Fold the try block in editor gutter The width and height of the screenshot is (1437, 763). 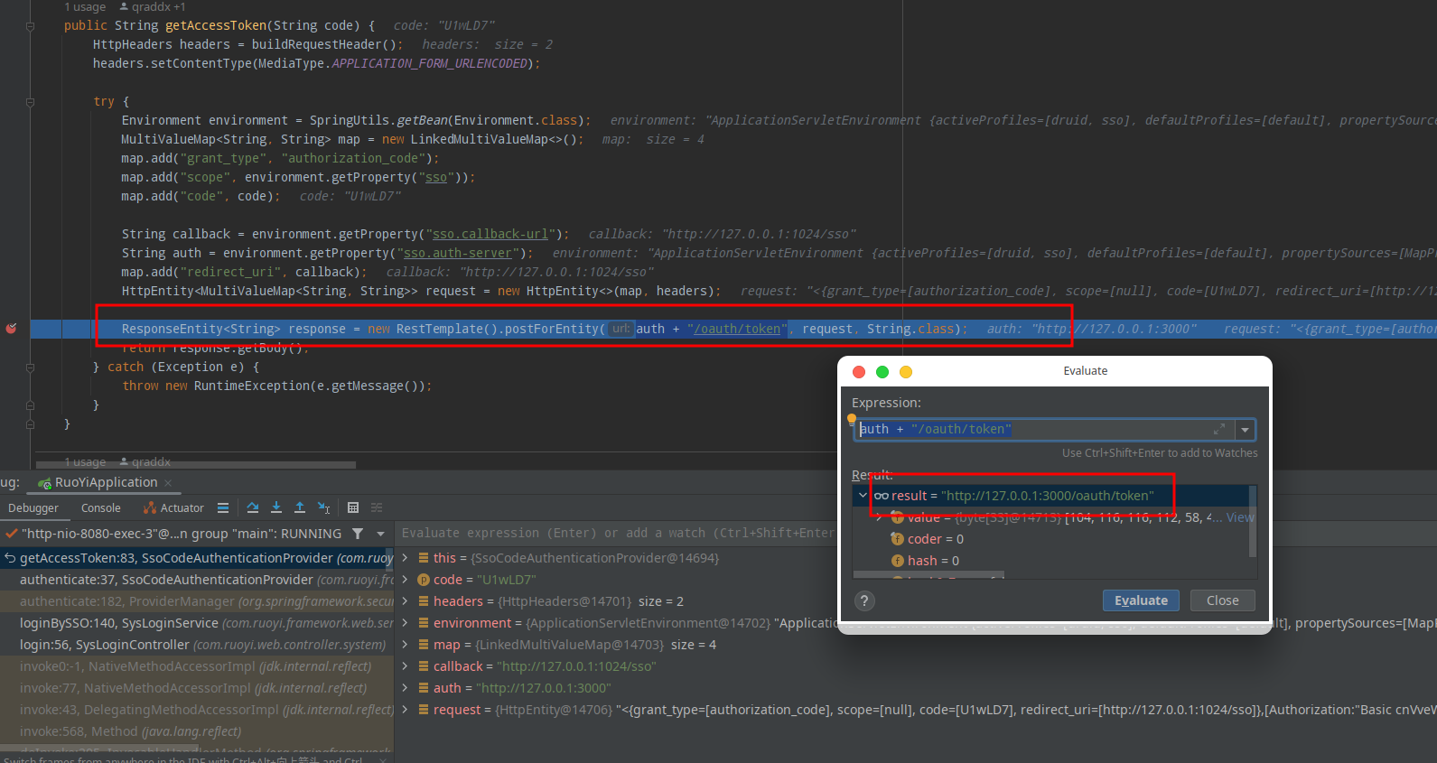tap(30, 102)
